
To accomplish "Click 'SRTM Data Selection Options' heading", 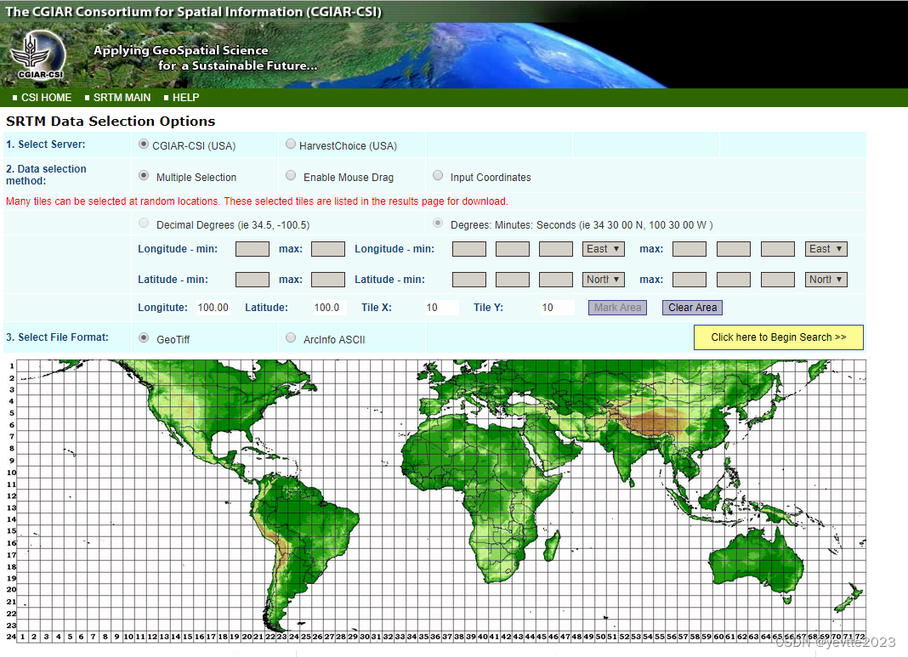I will (111, 121).
